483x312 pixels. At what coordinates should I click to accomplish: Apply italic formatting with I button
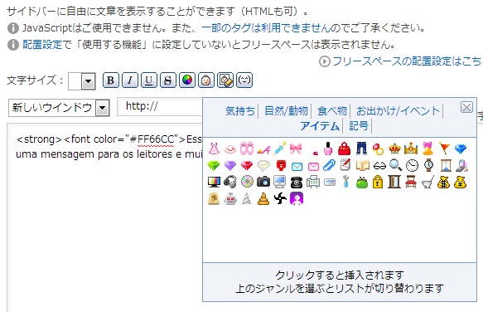pyautogui.click(x=130, y=80)
